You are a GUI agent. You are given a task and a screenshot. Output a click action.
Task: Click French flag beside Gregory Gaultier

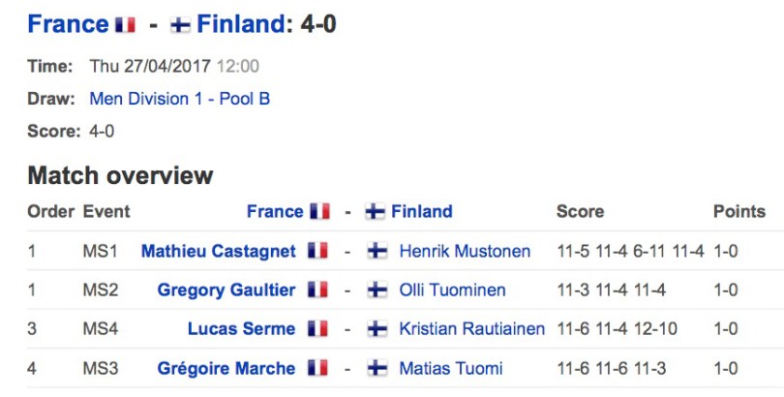click(x=317, y=290)
